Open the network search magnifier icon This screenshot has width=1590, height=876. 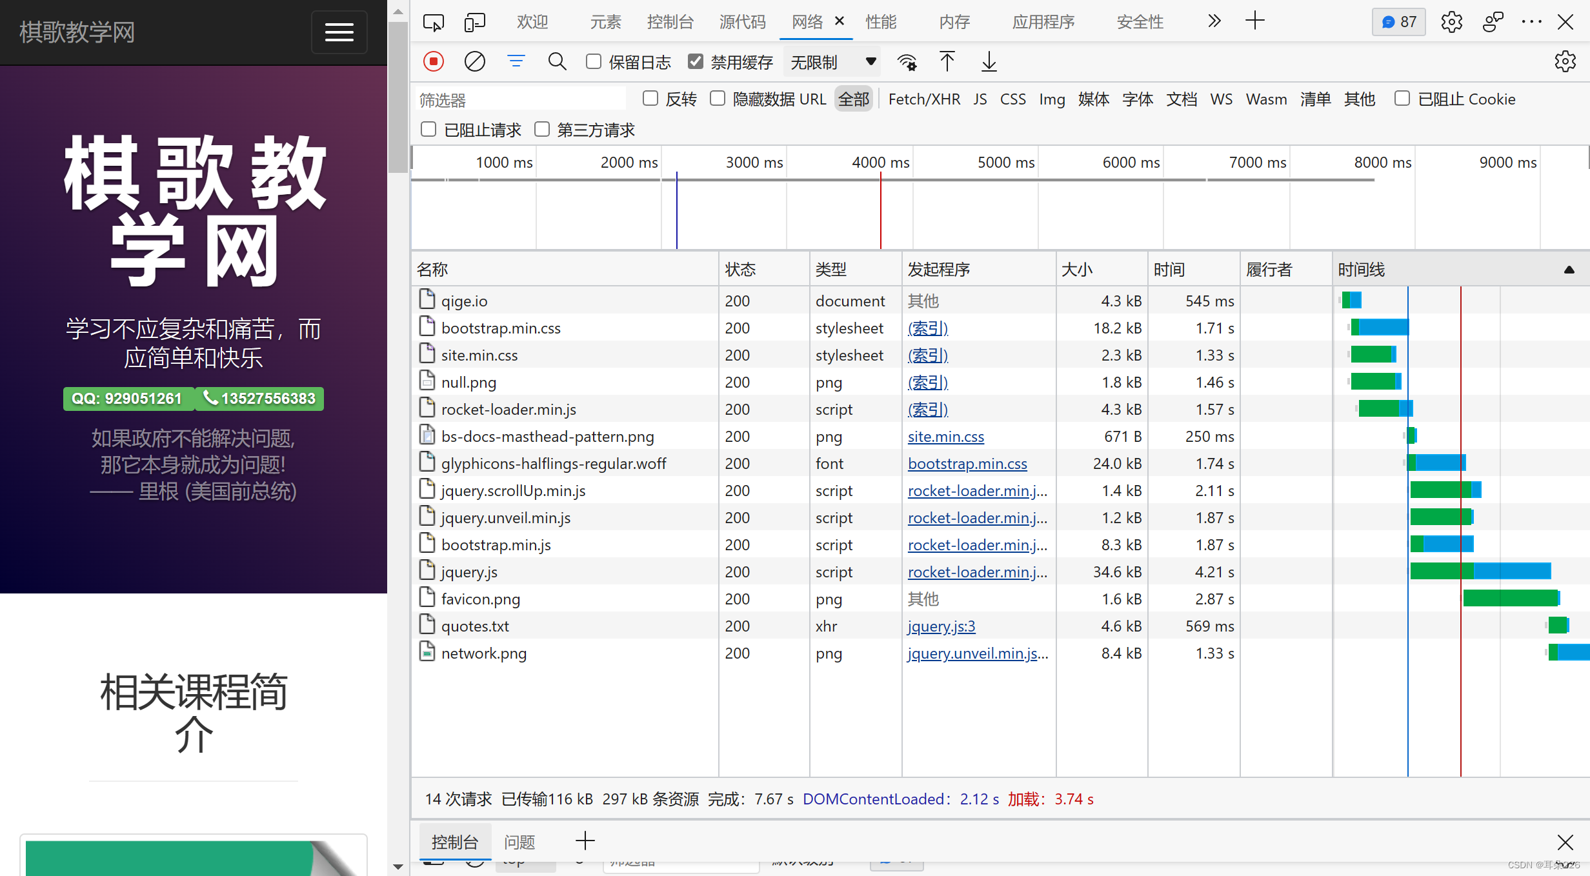point(557,62)
